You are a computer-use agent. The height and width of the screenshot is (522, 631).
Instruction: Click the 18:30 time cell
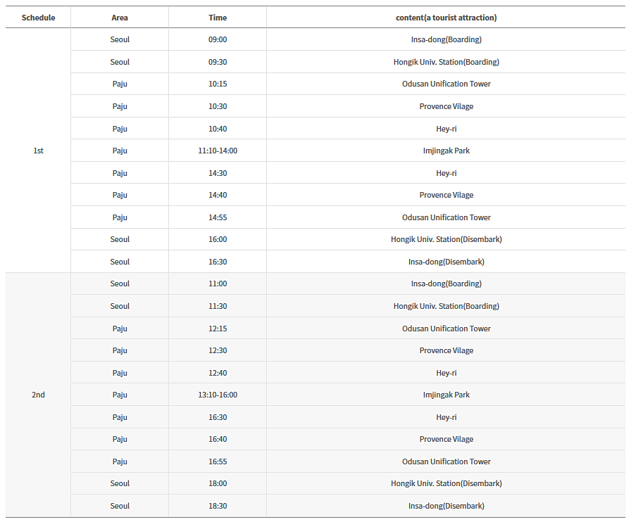pos(218,506)
